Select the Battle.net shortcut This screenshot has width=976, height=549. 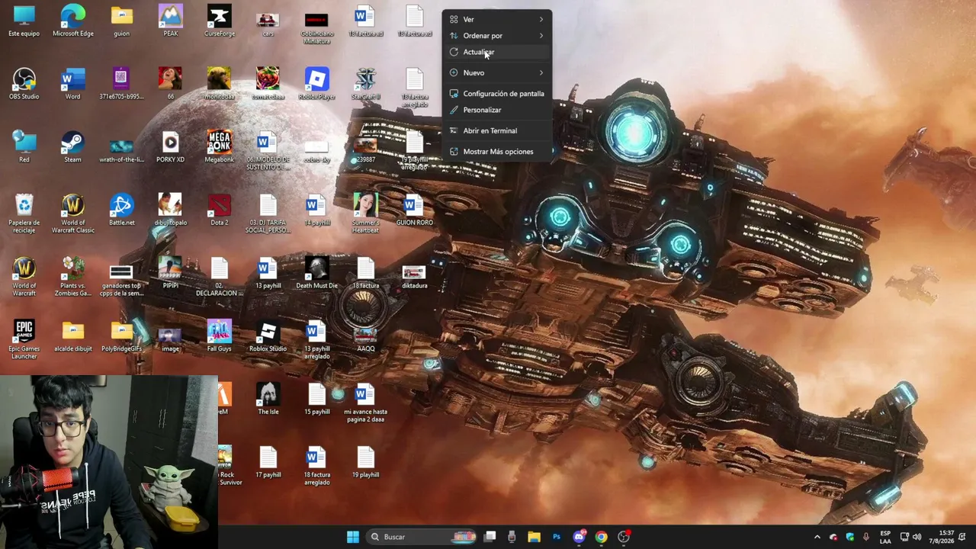coord(121,210)
